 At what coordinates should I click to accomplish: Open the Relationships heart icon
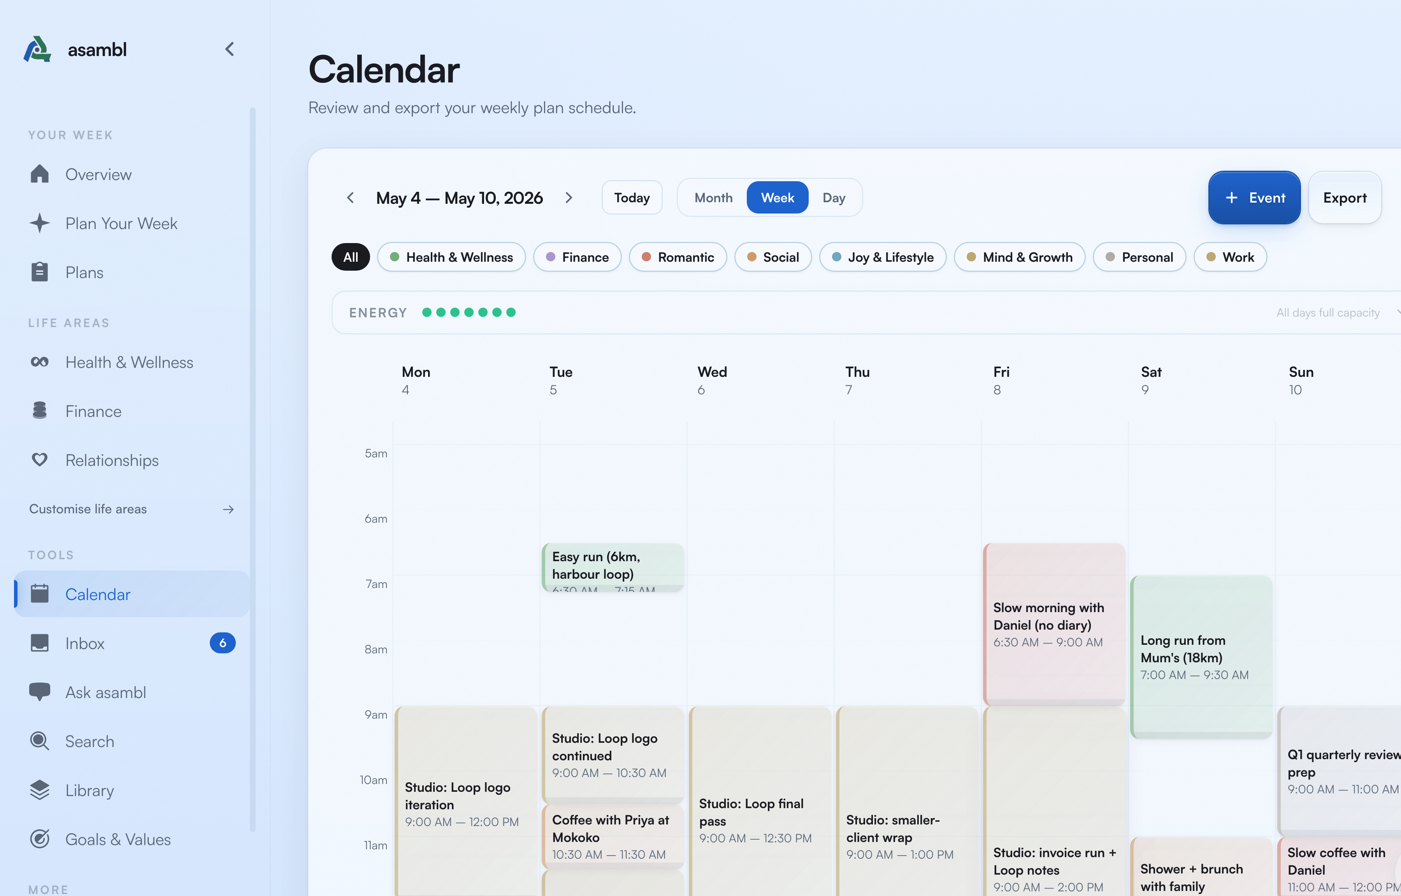[40, 460]
